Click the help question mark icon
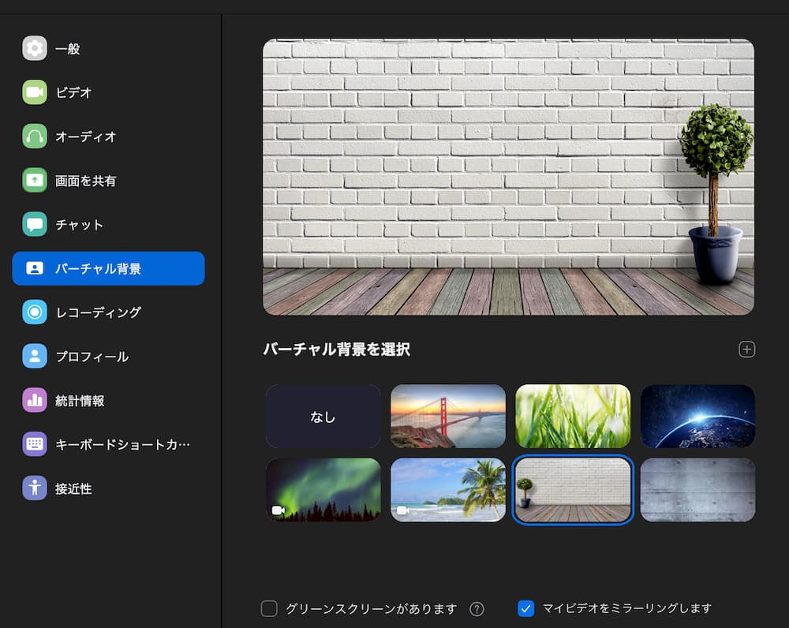The image size is (789, 628). tap(477, 608)
